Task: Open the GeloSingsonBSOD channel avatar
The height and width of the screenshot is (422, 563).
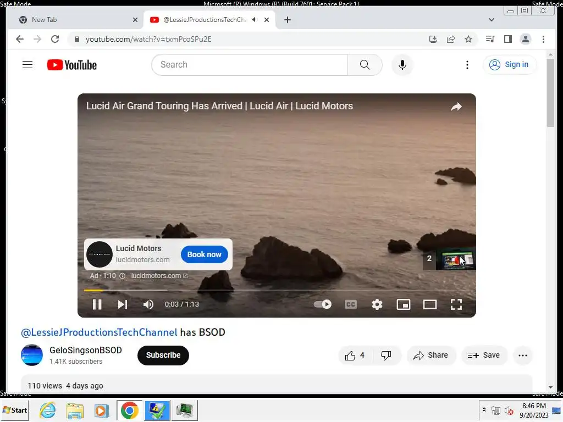Action: (31, 355)
